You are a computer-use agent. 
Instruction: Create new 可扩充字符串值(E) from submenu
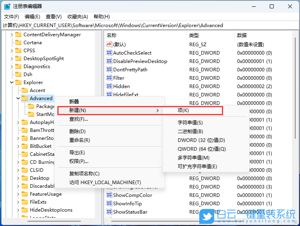click(206, 167)
